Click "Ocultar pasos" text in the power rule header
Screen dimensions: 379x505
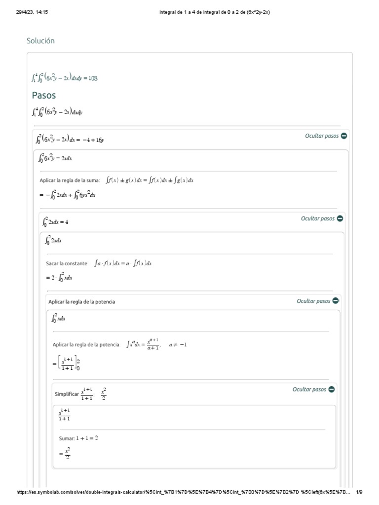(313, 301)
